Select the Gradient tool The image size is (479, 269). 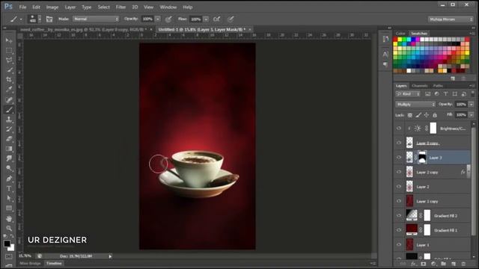(9, 149)
